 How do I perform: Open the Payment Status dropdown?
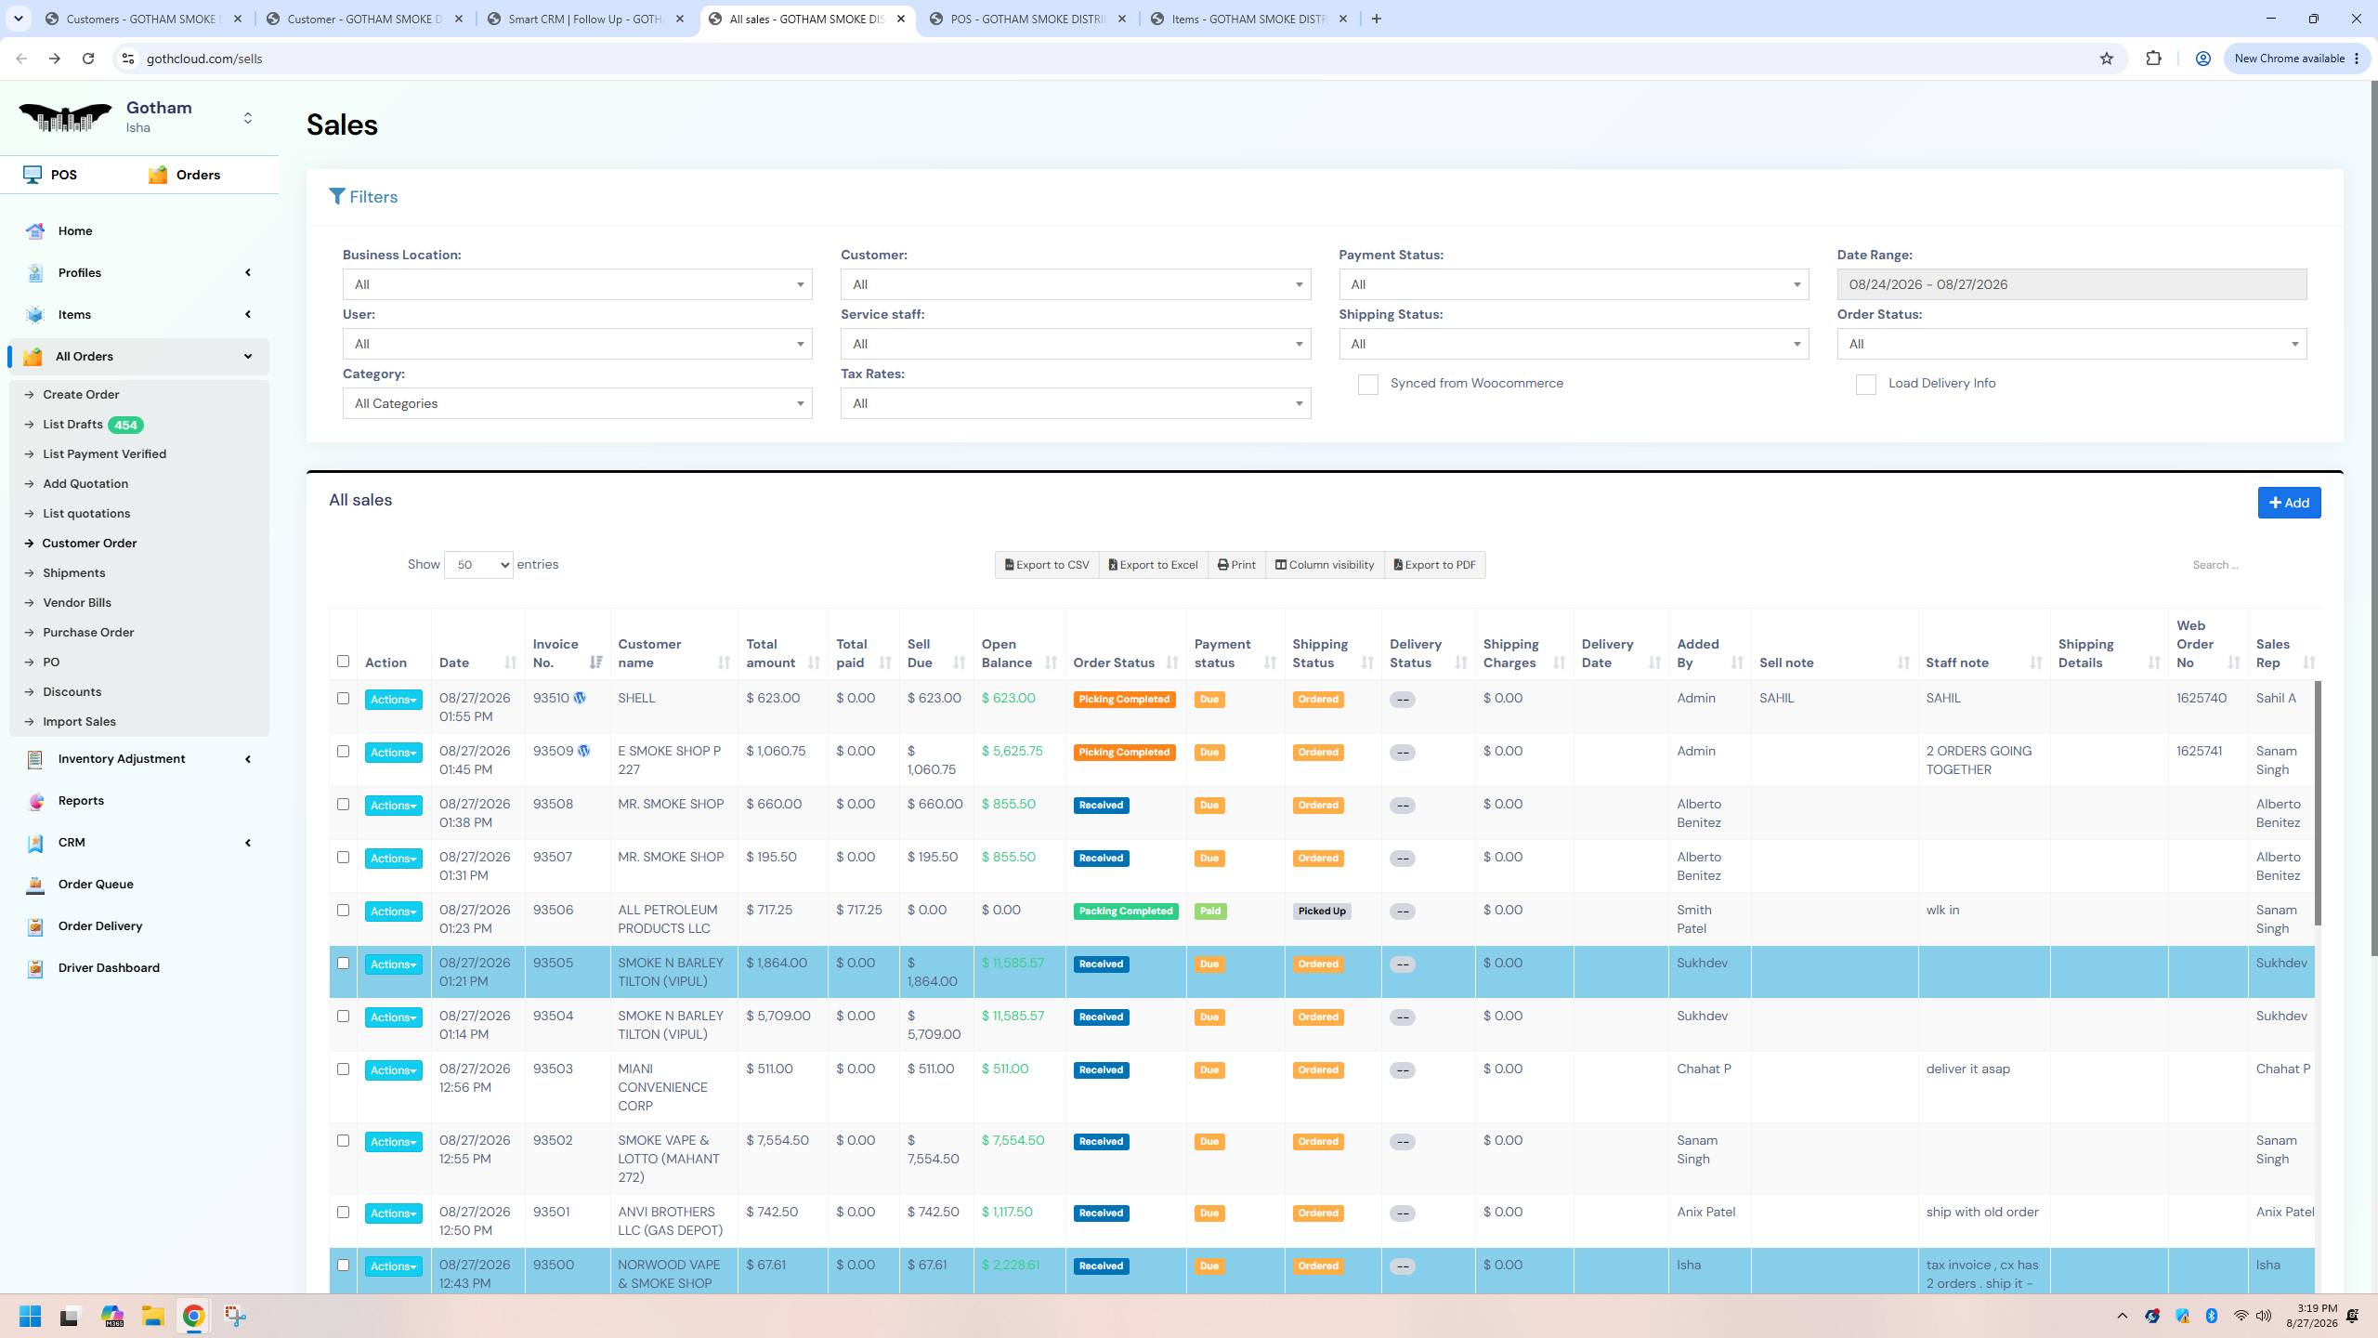[x=1574, y=284]
